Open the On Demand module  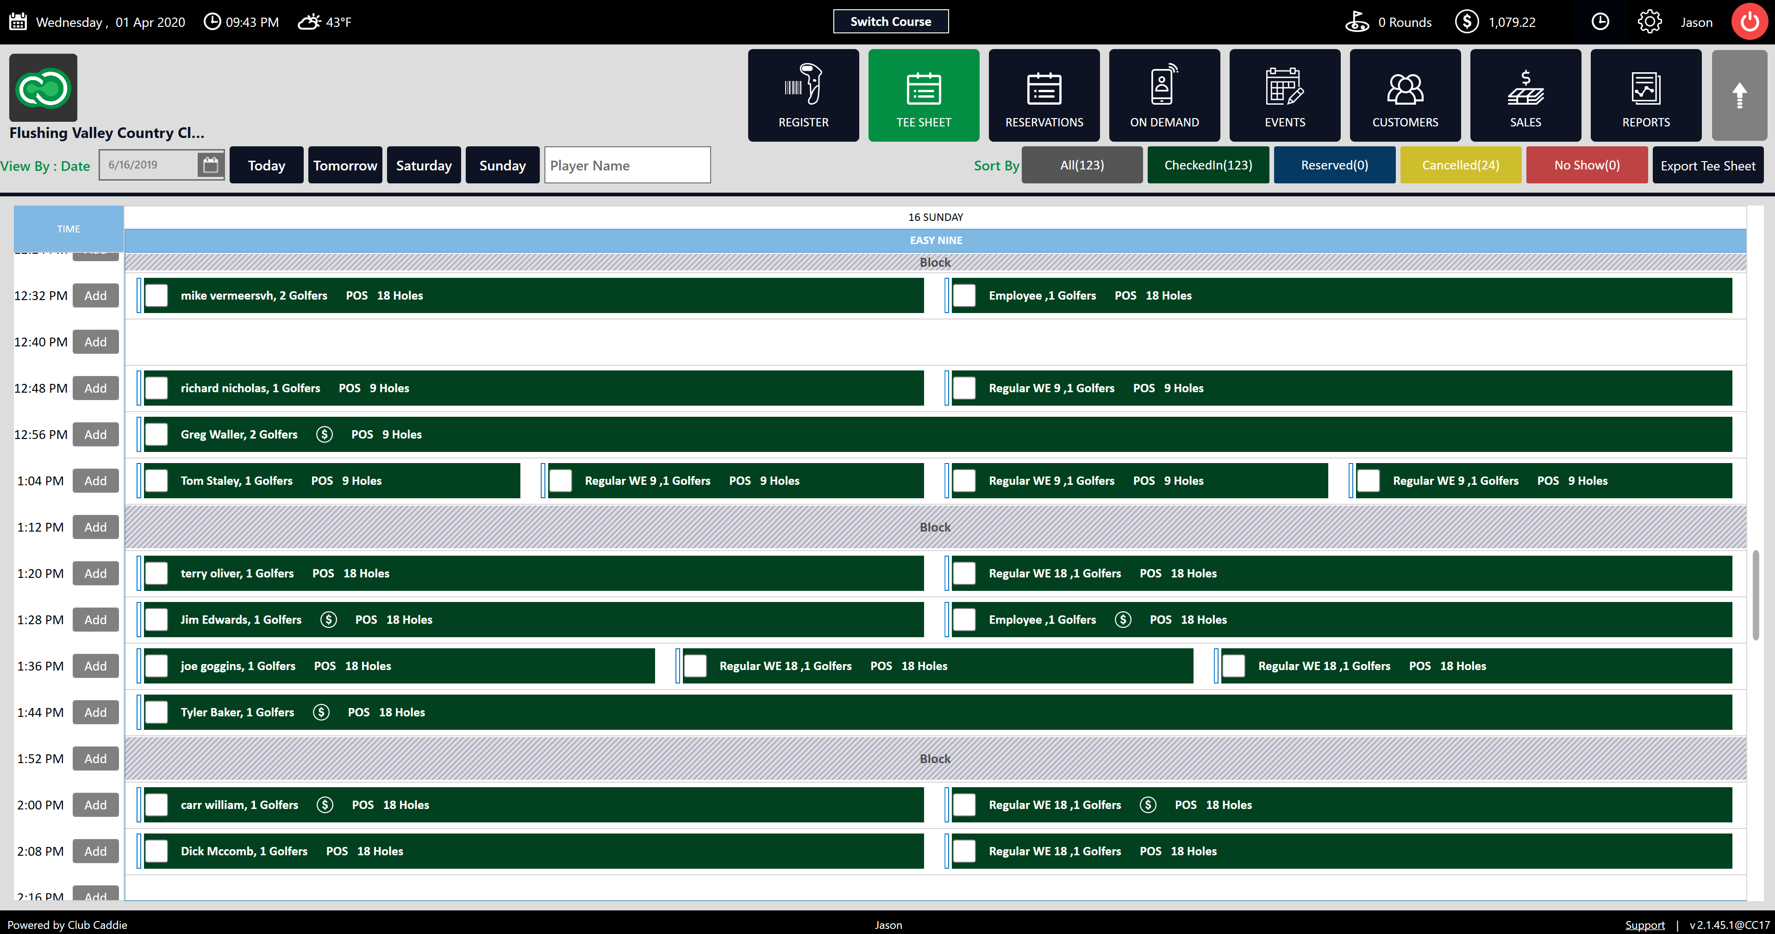click(x=1164, y=95)
